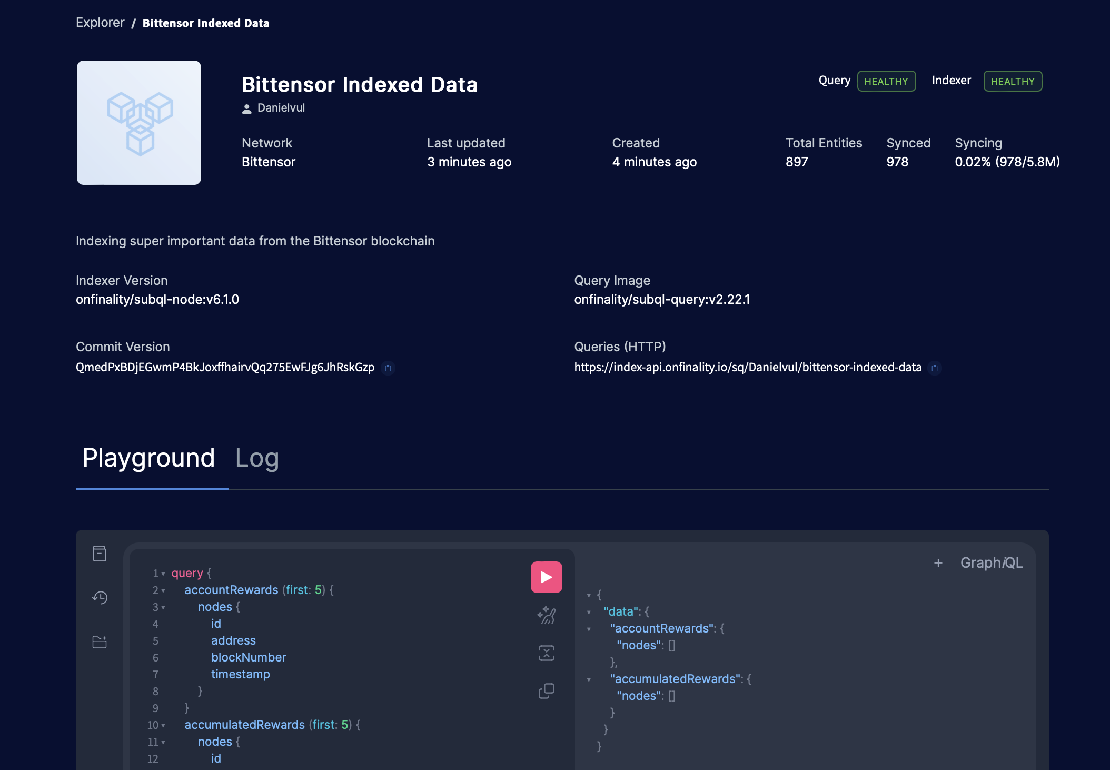Fold the top-level query at line 1
Image resolution: width=1110 pixels, height=770 pixels.
point(163,574)
